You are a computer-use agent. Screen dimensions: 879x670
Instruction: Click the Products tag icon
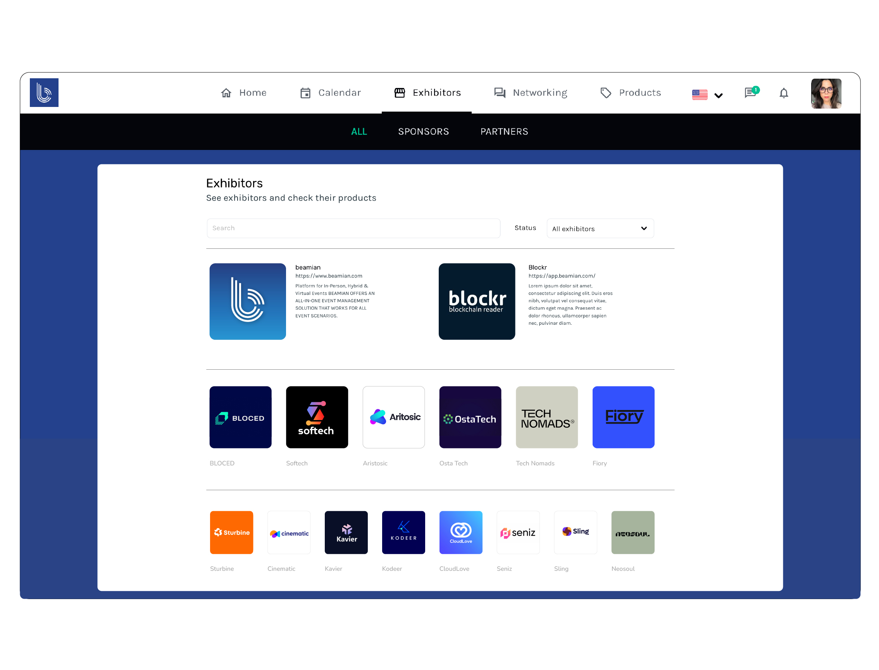pyautogui.click(x=605, y=93)
